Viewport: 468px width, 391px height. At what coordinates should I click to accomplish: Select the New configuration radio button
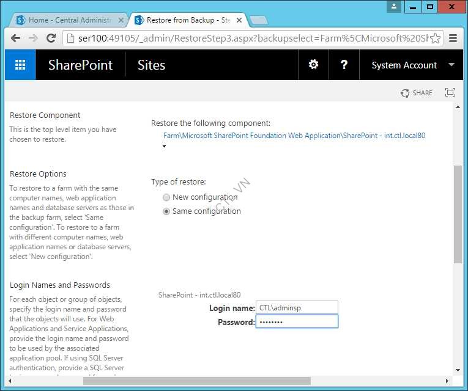coord(166,197)
